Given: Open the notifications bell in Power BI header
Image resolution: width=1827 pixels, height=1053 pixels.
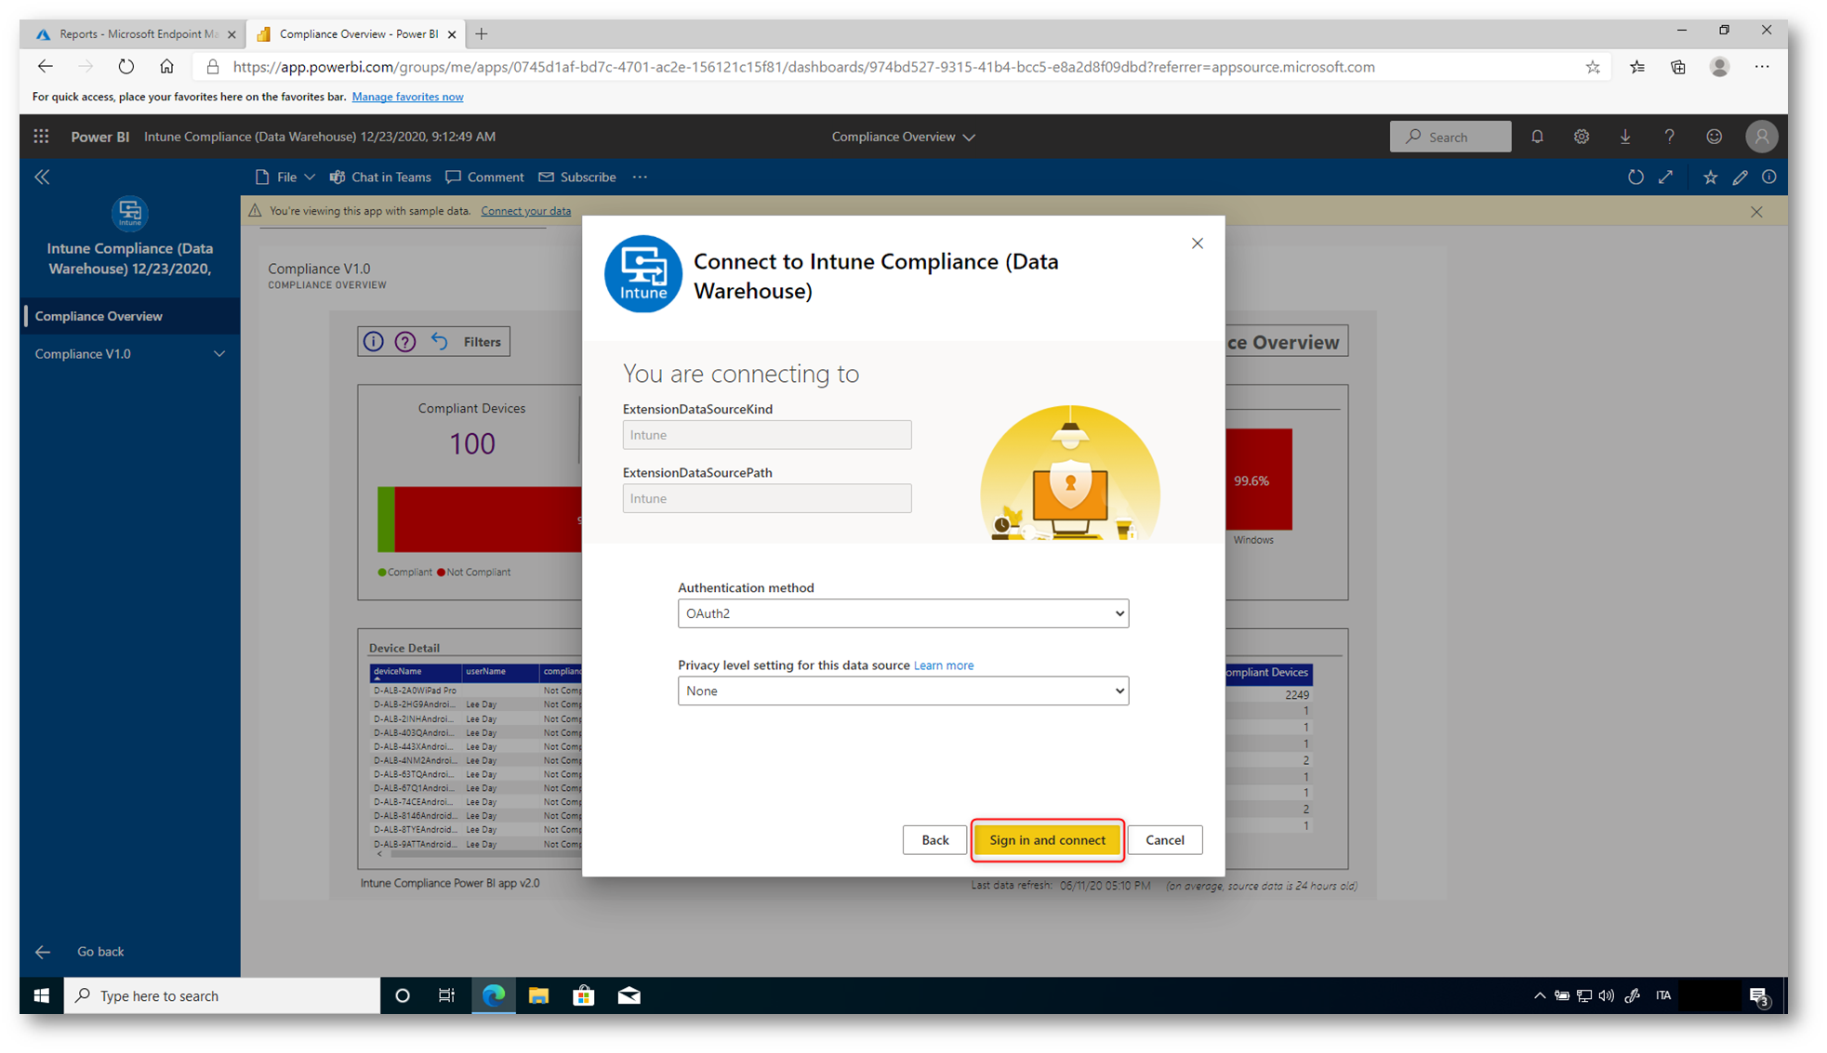Looking at the screenshot, I should pyautogui.click(x=1537, y=137).
